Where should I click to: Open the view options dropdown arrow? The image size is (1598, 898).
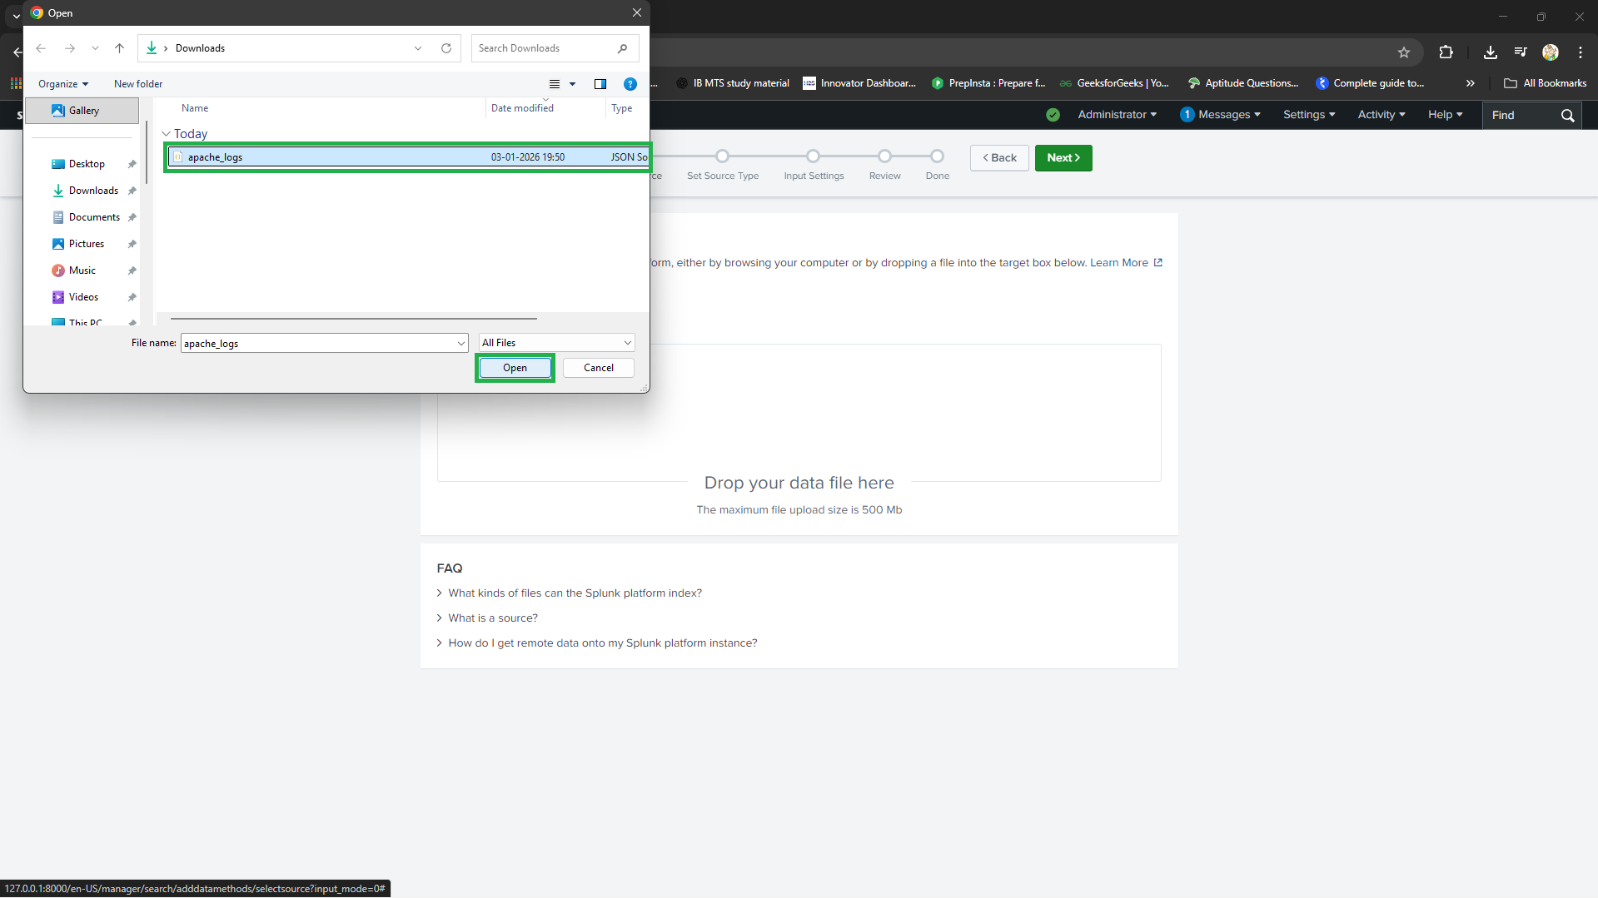(x=572, y=84)
